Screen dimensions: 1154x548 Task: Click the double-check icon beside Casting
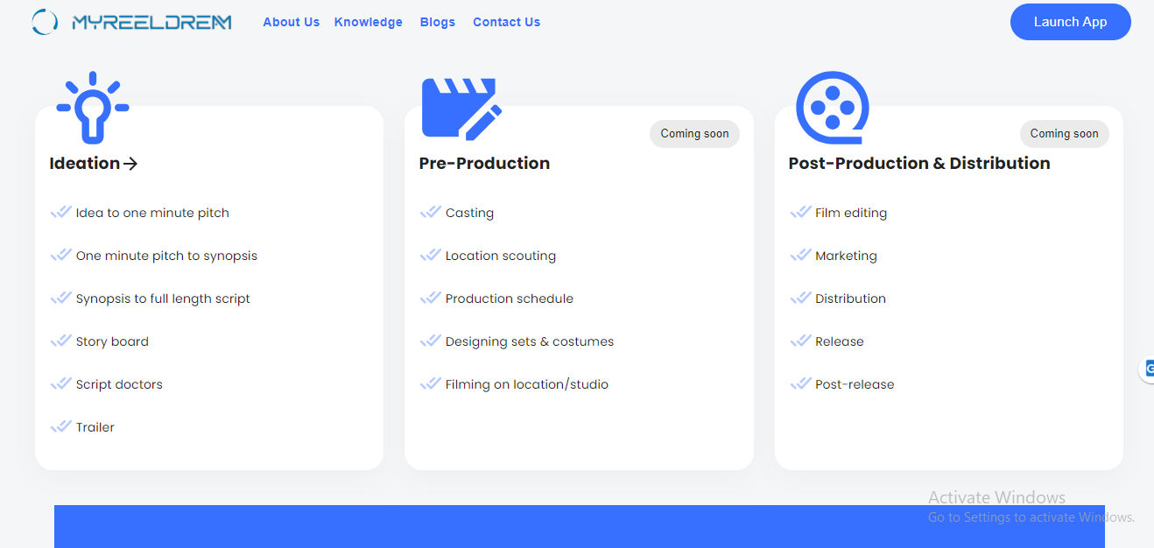pyautogui.click(x=430, y=213)
